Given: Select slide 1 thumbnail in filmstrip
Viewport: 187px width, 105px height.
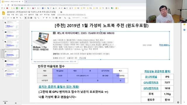Looking at the screenshot, I should pos(12,24).
